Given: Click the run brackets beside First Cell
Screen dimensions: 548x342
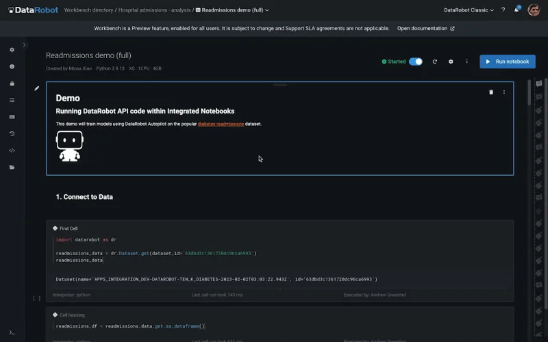Looking at the screenshot, I should tap(37, 298).
